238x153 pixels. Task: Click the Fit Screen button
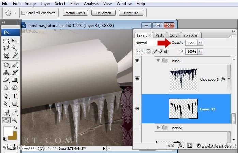pos(103,13)
